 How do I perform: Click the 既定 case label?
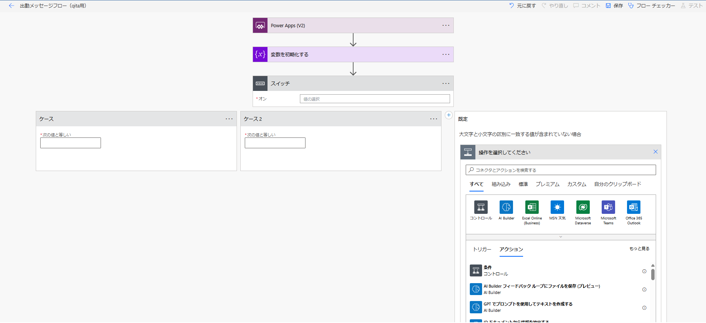tap(463, 119)
